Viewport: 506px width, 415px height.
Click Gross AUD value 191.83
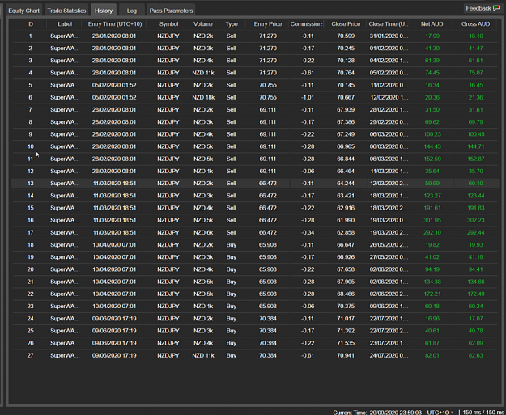click(476, 208)
